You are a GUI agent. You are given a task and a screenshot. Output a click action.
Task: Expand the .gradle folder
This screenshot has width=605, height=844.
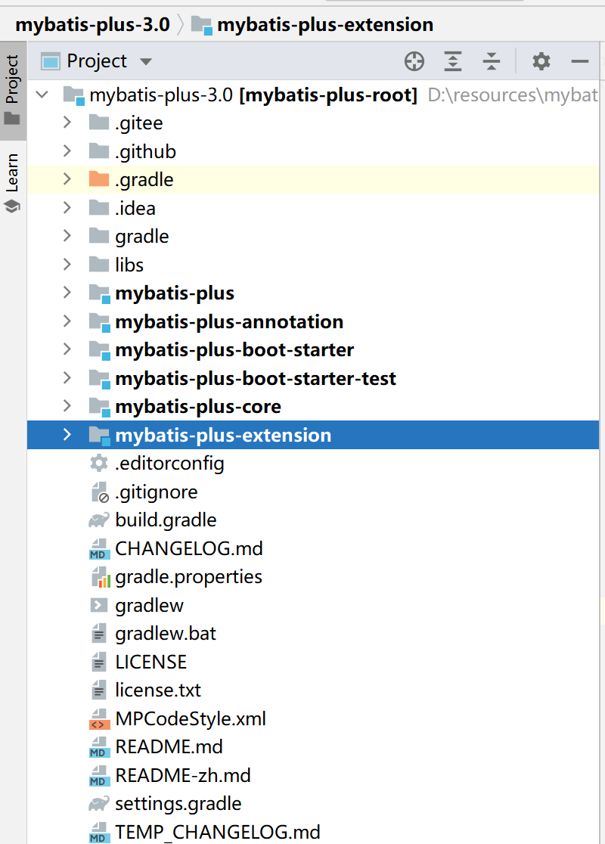(x=67, y=179)
